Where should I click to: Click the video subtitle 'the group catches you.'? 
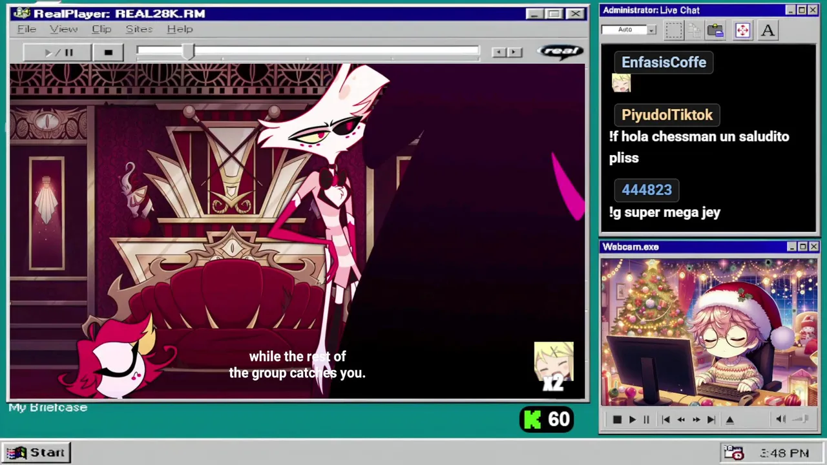coord(297,373)
